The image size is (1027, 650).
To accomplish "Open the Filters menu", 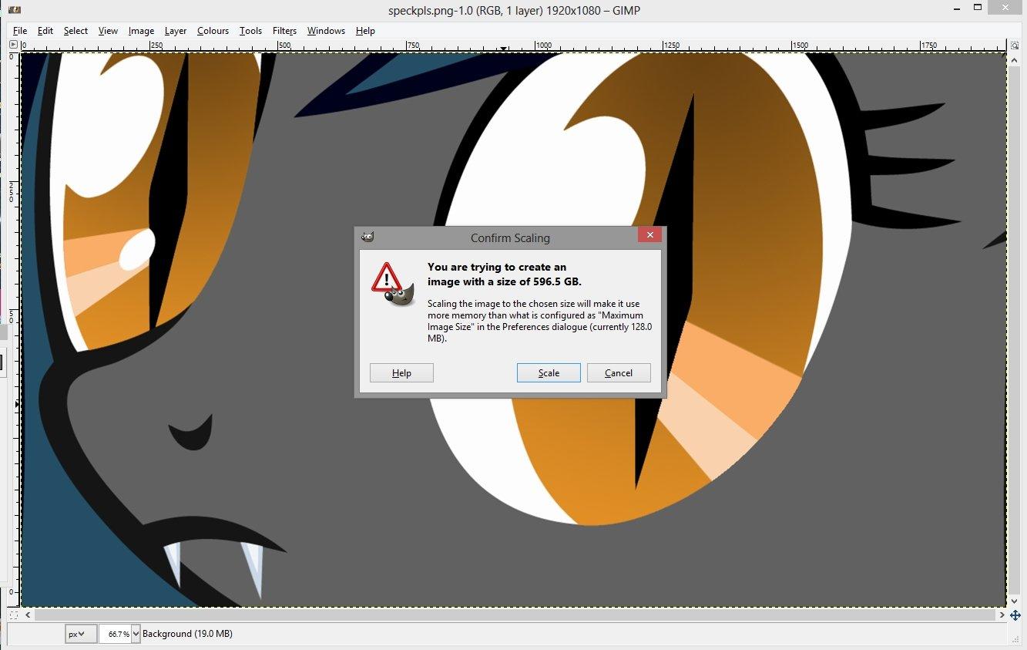I will [284, 31].
